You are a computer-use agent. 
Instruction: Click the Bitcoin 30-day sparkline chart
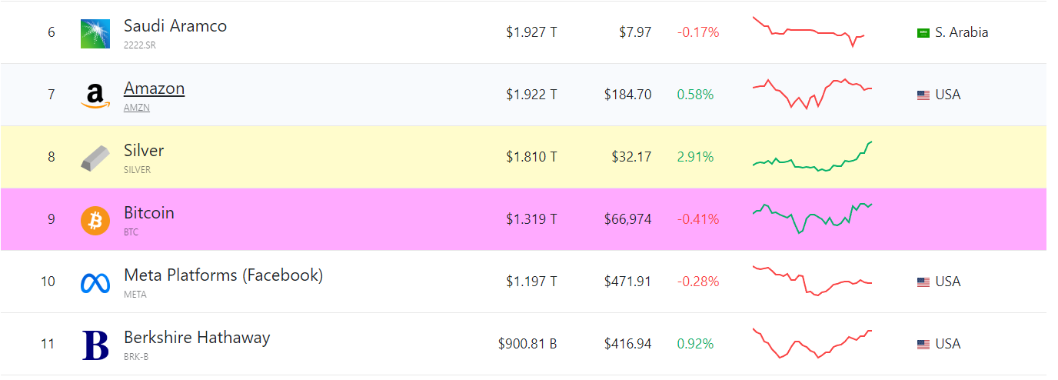click(812, 218)
